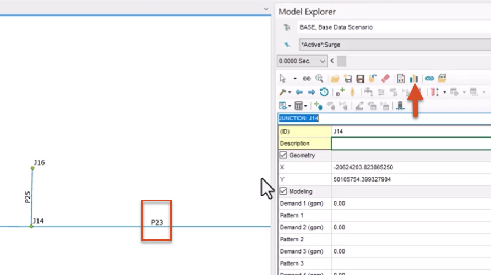Click the calculator icon
This screenshot has width=491, height=275.
click(298, 106)
